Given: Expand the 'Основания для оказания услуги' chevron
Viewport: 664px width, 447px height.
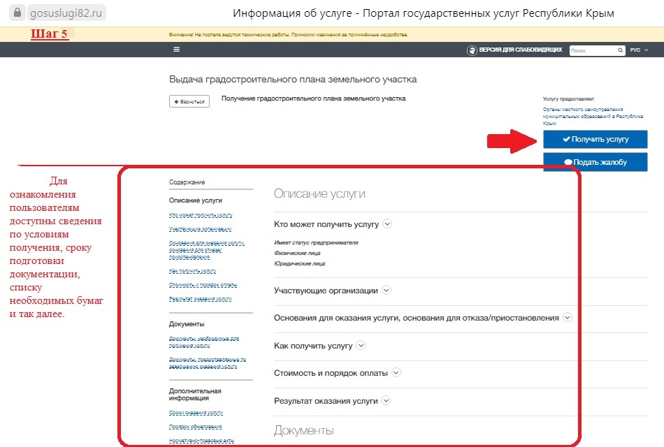Looking at the screenshot, I should pos(567,318).
